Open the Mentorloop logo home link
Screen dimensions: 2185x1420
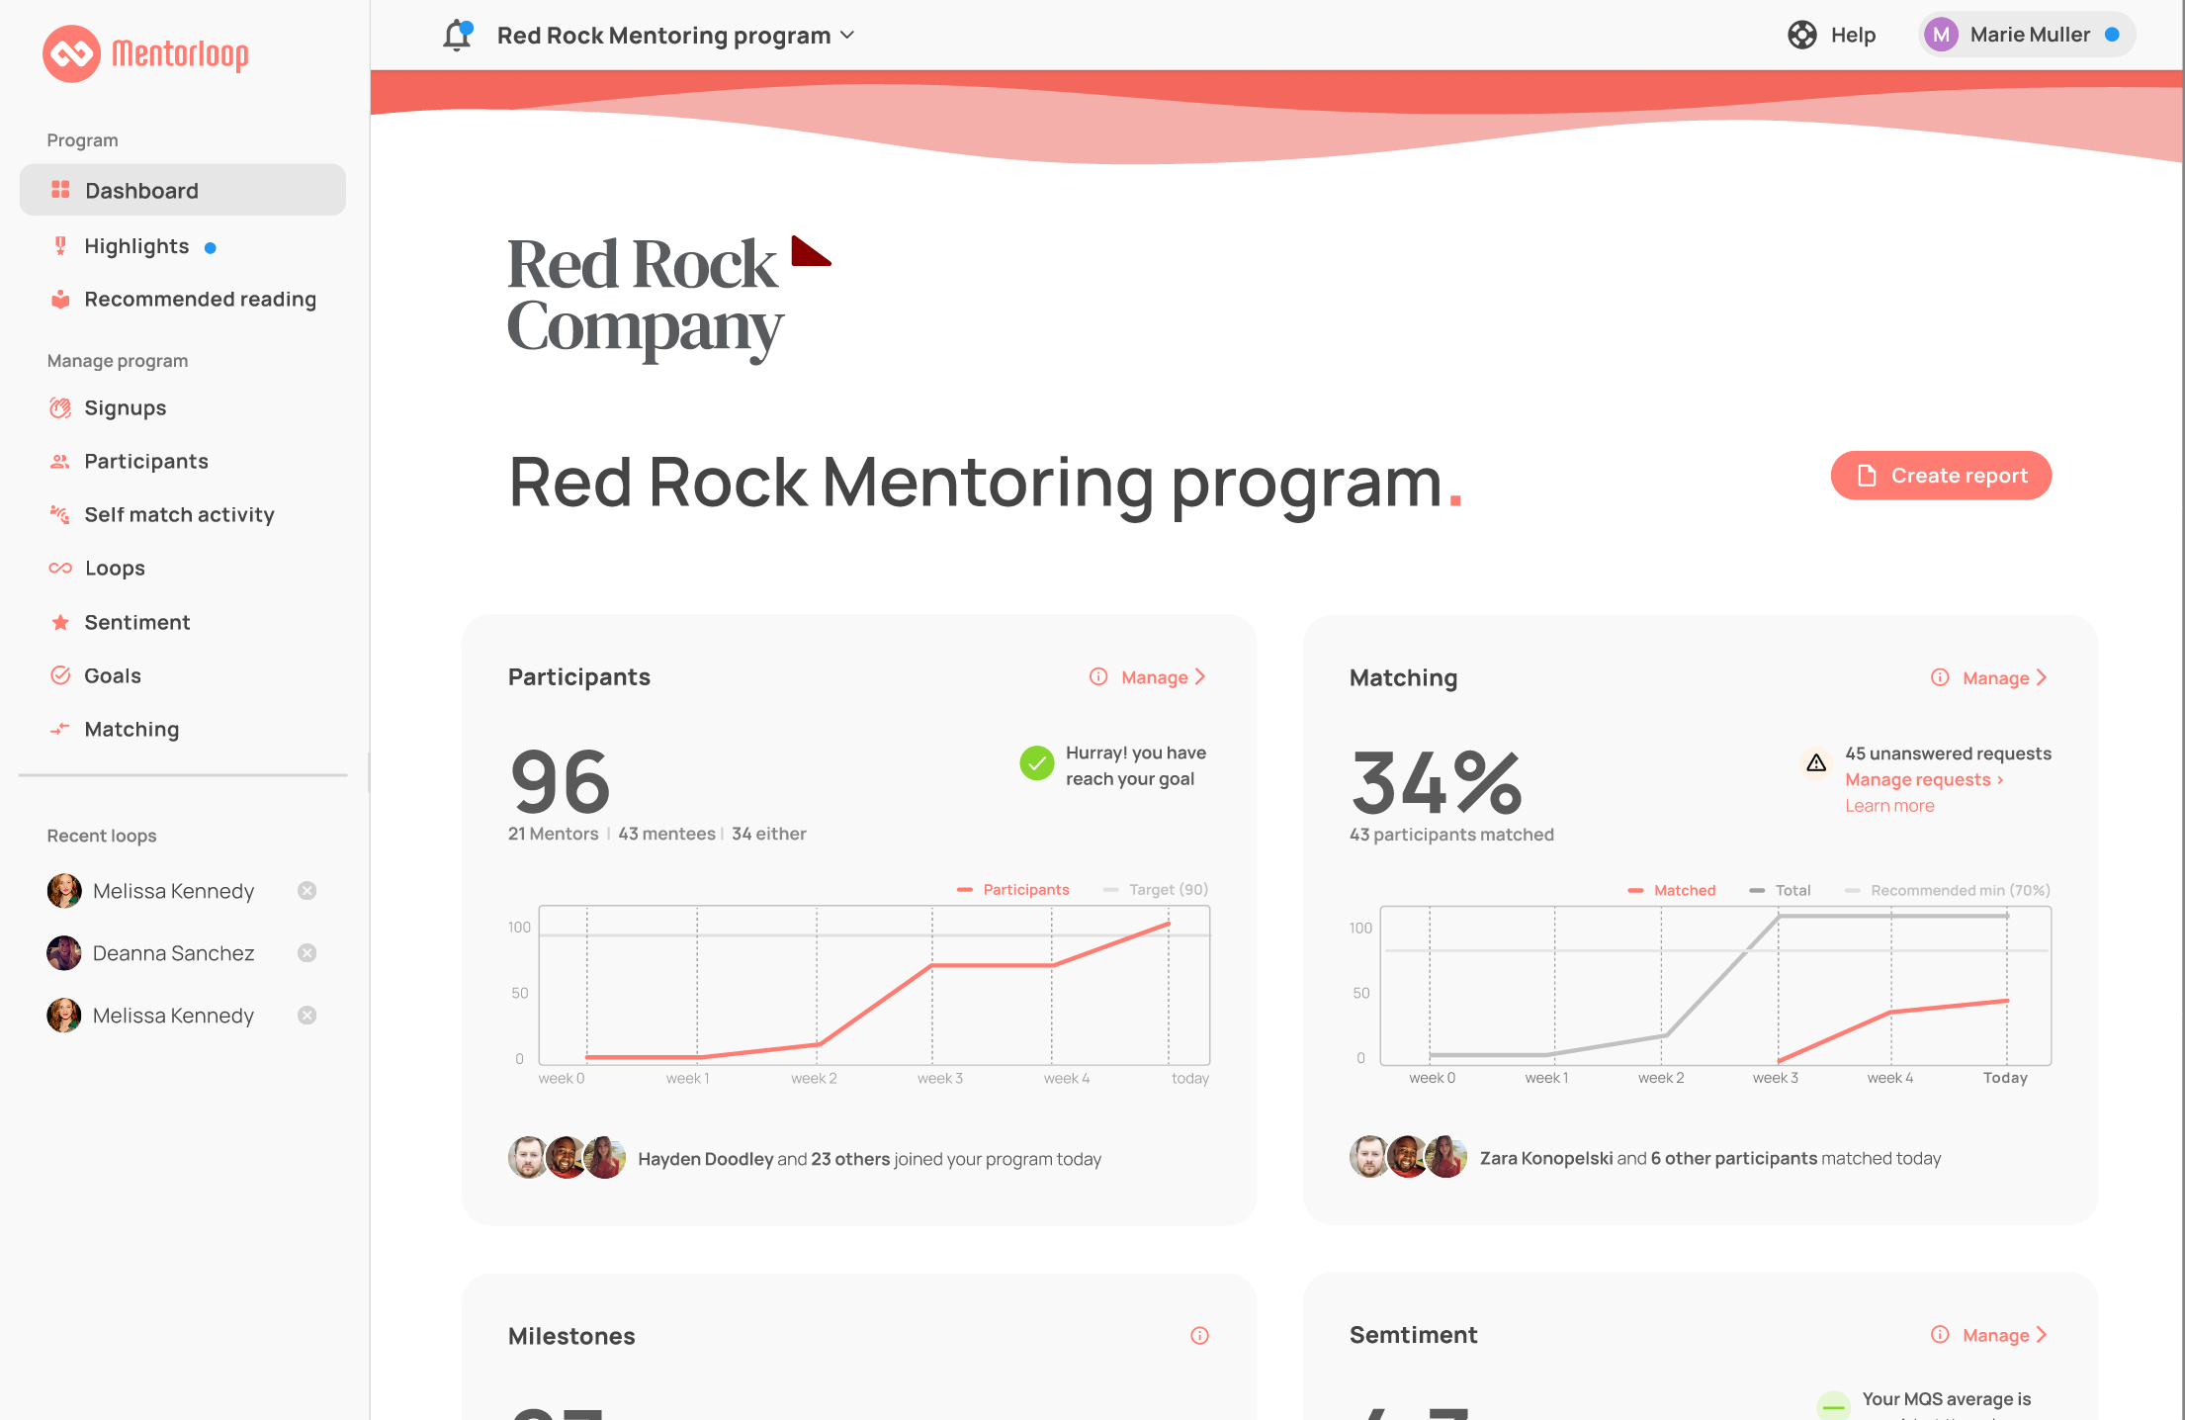tap(145, 53)
